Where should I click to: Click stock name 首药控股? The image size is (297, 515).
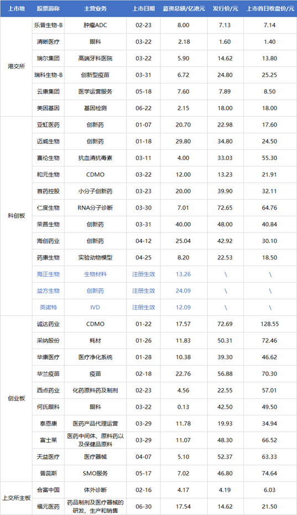[48, 191]
